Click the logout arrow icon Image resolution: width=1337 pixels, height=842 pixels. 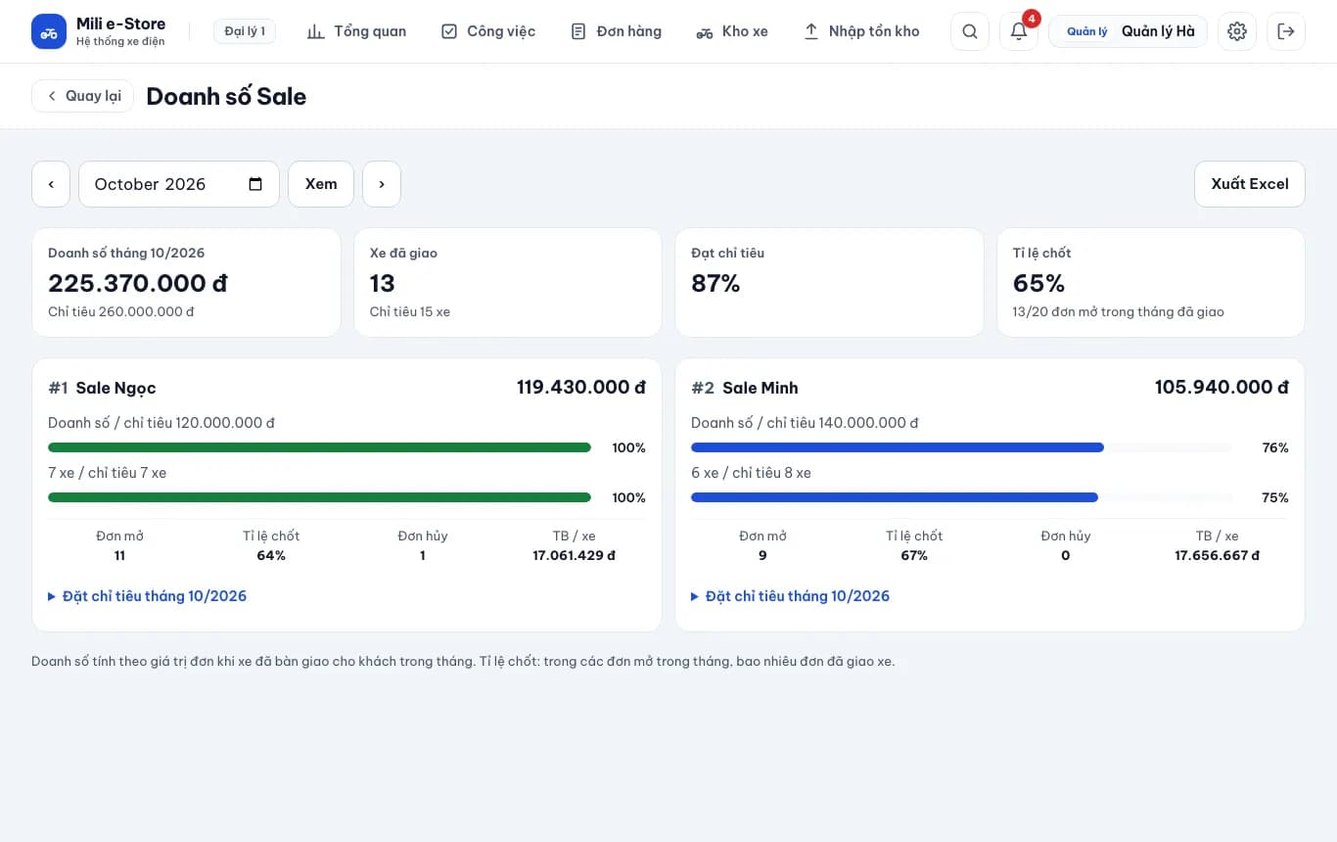[1286, 31]
